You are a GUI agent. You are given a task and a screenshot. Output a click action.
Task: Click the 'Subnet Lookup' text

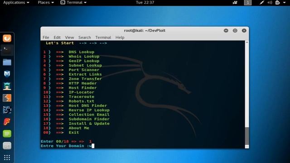(85, 65)
